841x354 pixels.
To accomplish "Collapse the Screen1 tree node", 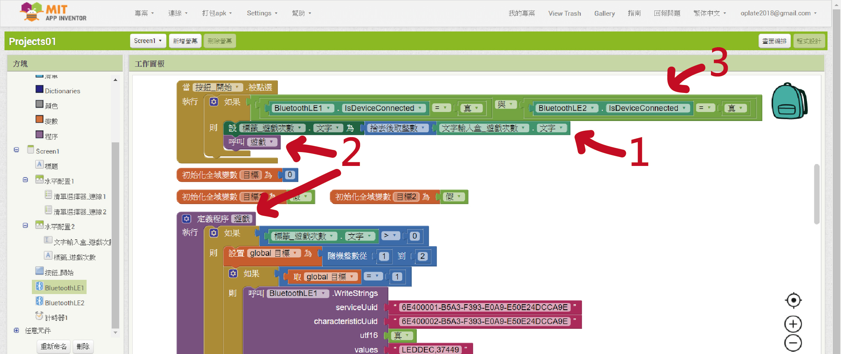I will pos(16,150).
